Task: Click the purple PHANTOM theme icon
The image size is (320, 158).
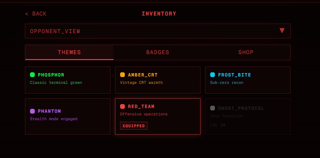Action: [x=32, y=111]
